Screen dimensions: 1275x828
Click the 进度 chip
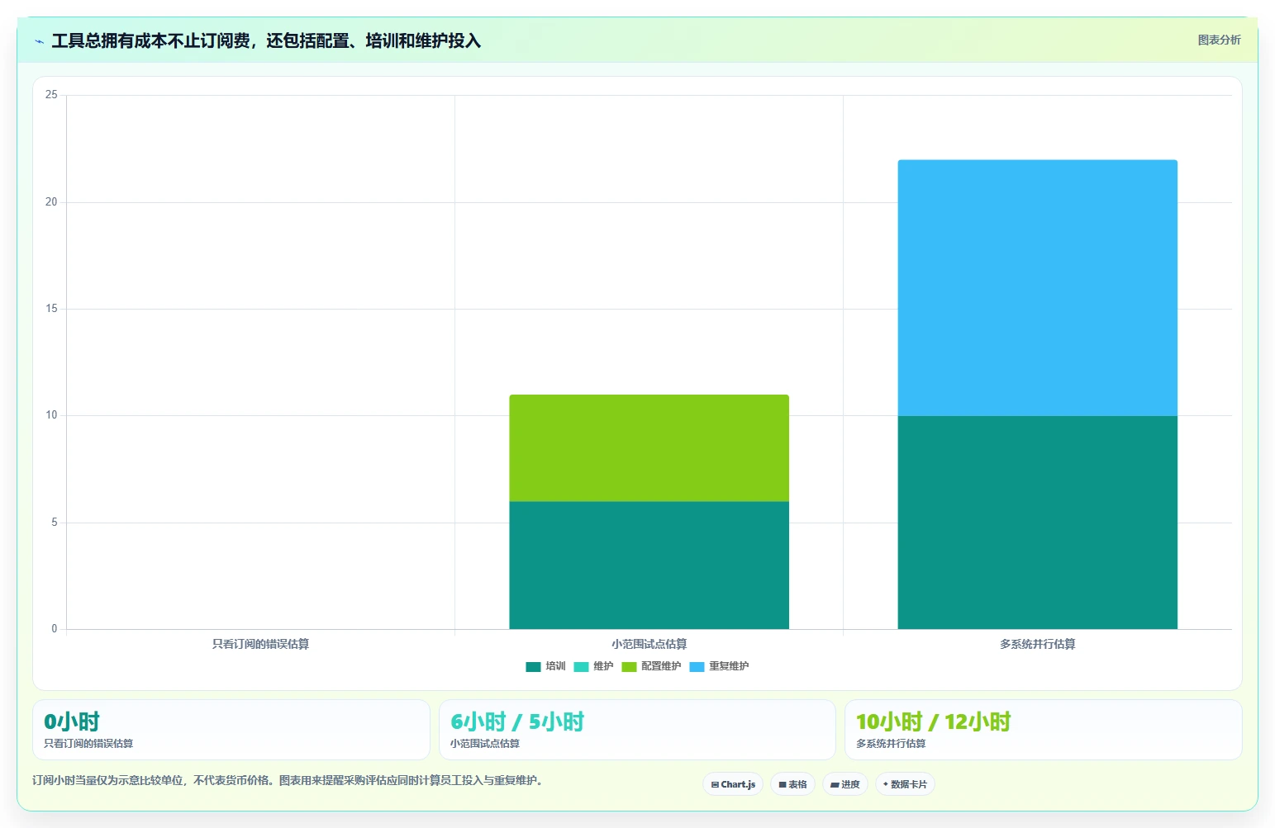845,784
